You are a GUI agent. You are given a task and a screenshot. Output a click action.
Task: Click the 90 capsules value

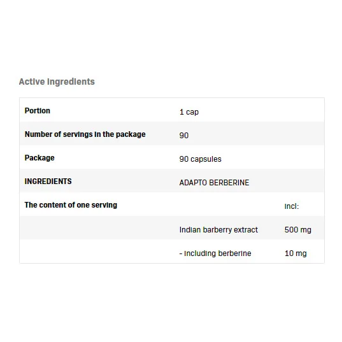200,159
